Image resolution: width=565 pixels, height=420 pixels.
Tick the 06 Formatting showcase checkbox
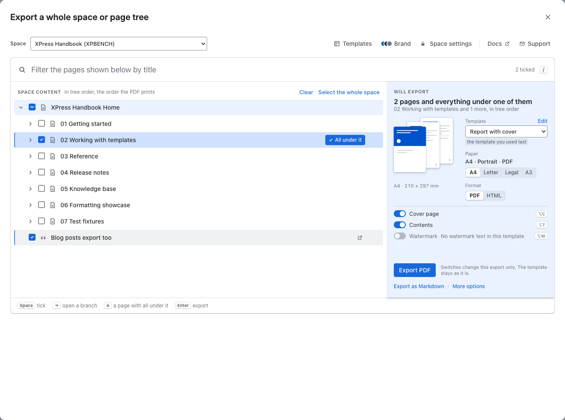tap(42, 205)
